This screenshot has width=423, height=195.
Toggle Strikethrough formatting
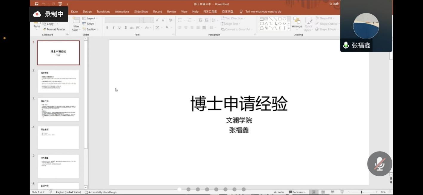coord(132,27)
